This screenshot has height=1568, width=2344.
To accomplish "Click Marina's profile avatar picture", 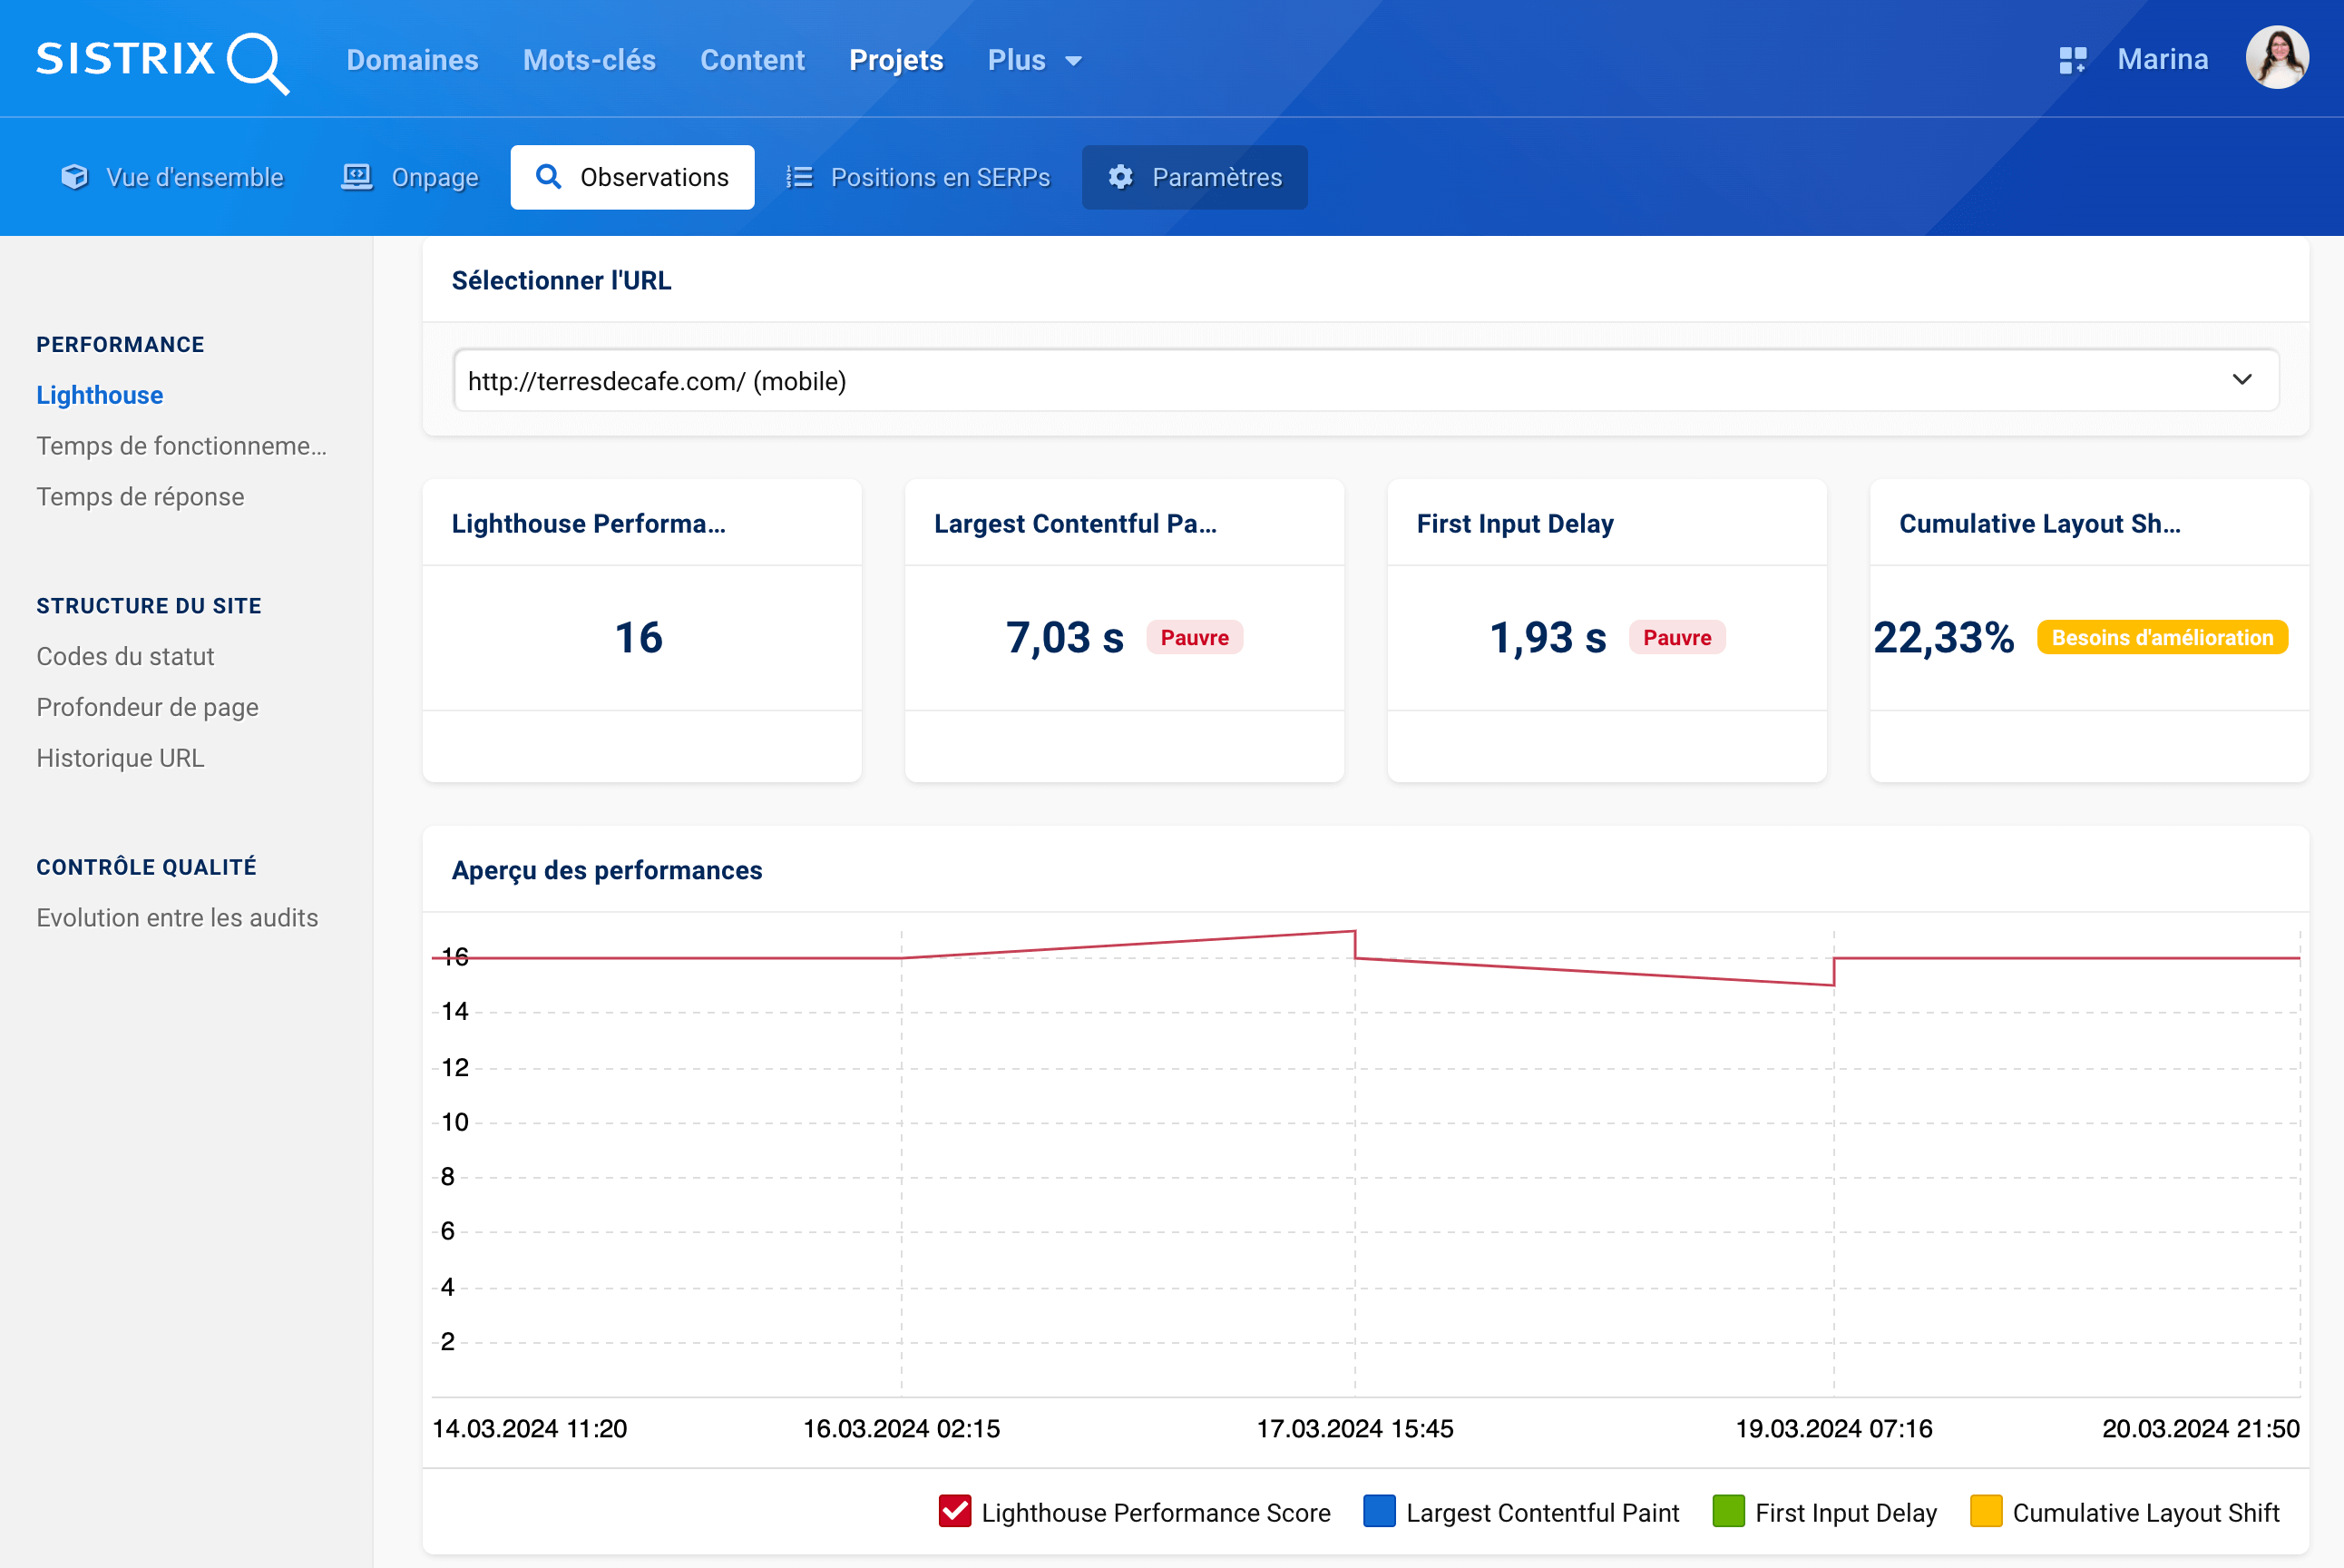I will (2276, 58).
